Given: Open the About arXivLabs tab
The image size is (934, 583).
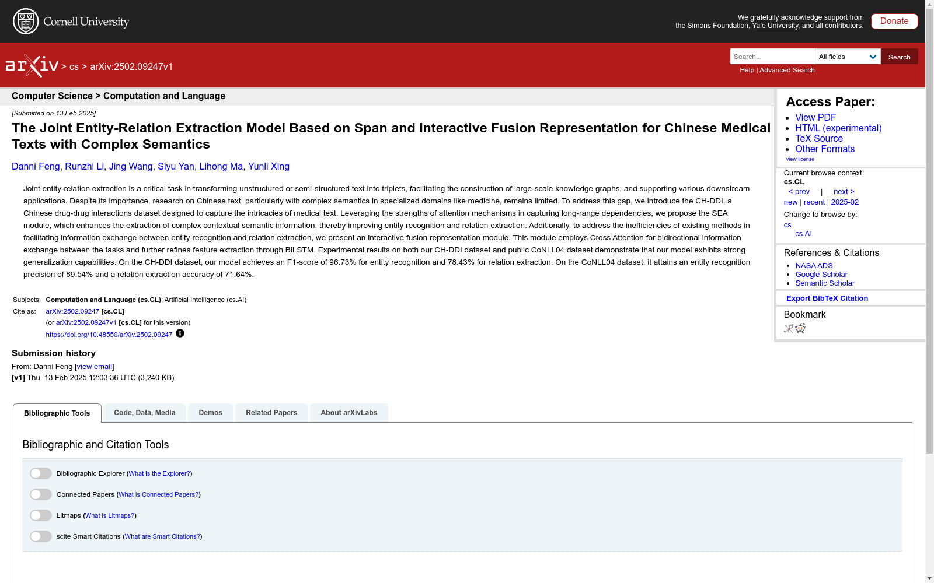Looking at the screenshot, I should [x=349, y=413].
